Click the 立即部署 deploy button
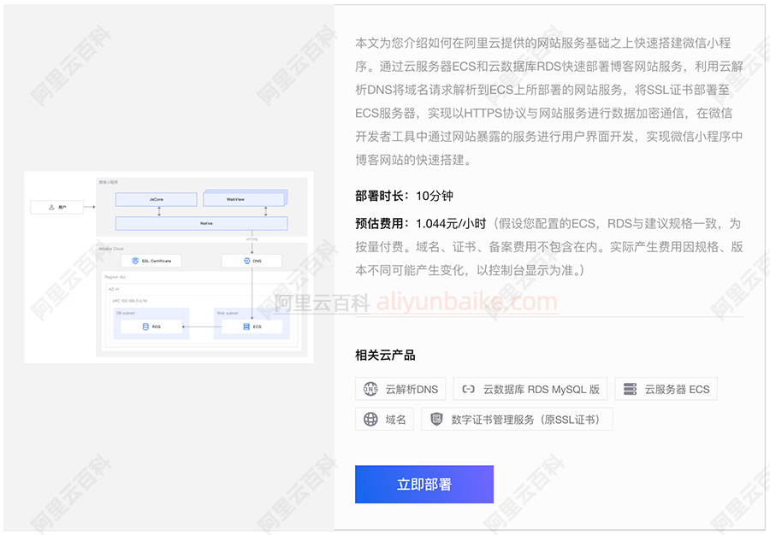Image resolution: width=770 pixels, height=535 pixels. tap(424, 484)
